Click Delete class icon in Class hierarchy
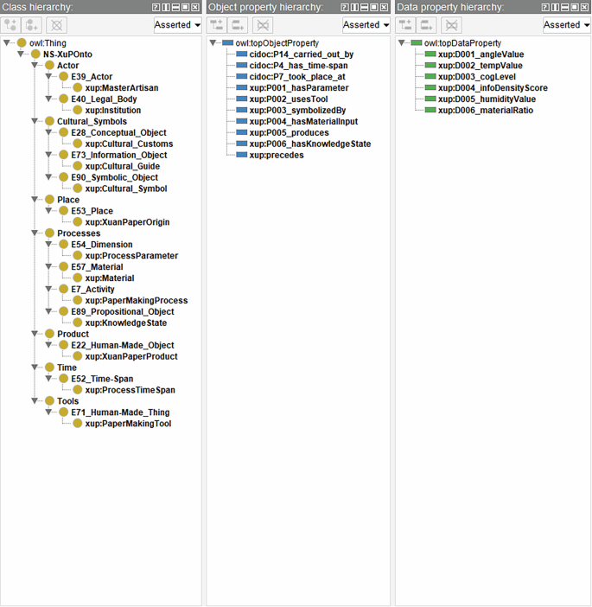 (x=55, y=25)
